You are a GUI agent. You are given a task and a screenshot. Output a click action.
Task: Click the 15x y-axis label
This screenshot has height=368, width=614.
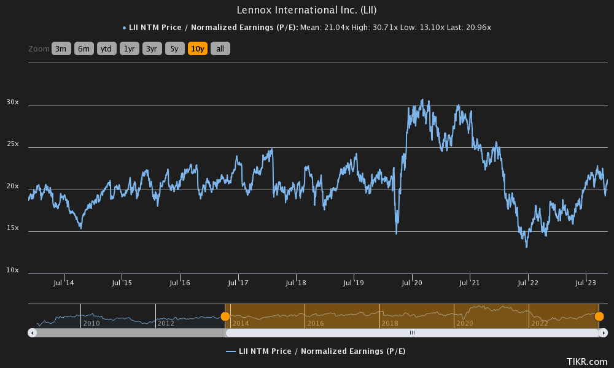pos(12,228)
